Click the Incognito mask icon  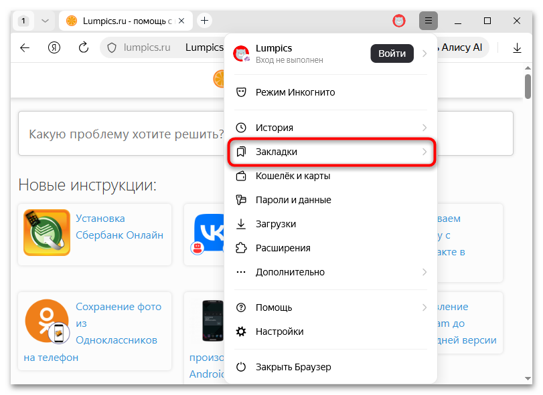coord(241,92)
